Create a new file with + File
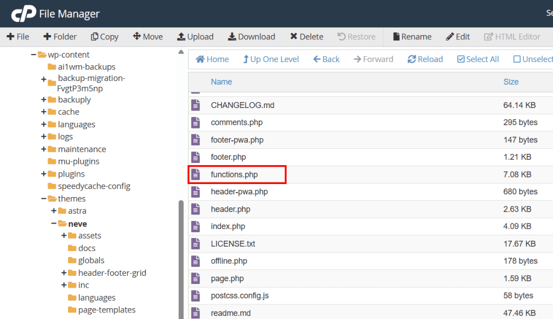 18,37
